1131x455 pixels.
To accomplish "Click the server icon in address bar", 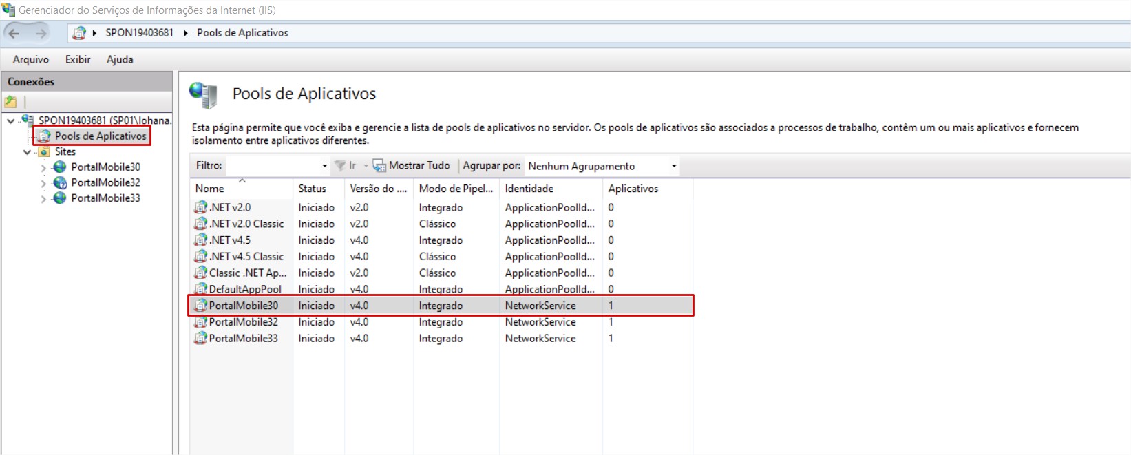I will click(x=79, y=33).
